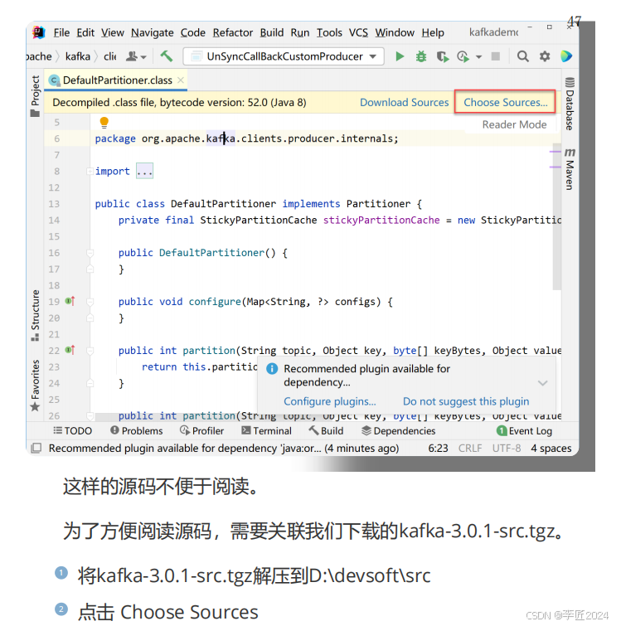Open the Window menu
The height and width of the screenshot is (626, 621).
[x=395, y=32]
